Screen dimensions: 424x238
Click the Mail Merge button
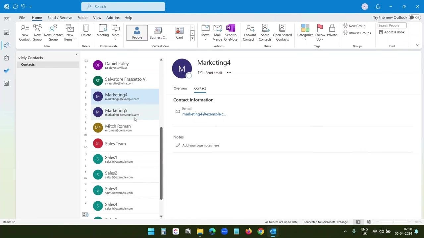[x=217, y=33]
